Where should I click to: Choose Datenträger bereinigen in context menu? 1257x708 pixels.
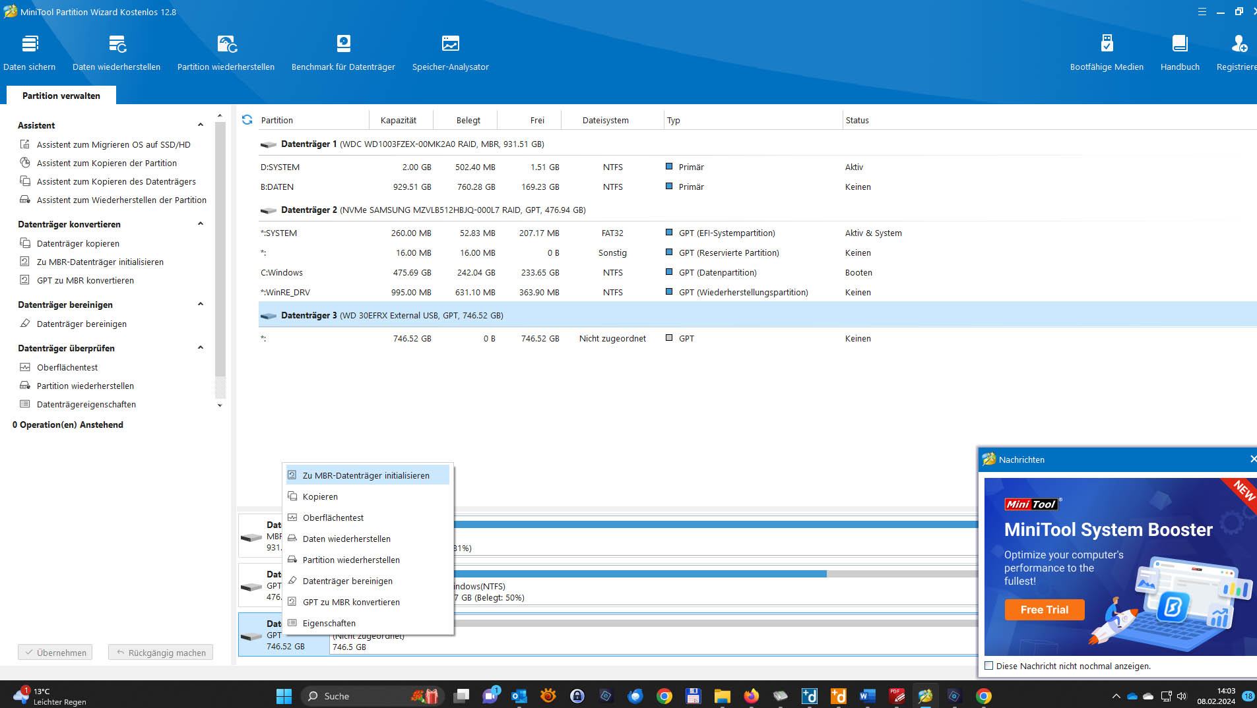click(368, 581)
